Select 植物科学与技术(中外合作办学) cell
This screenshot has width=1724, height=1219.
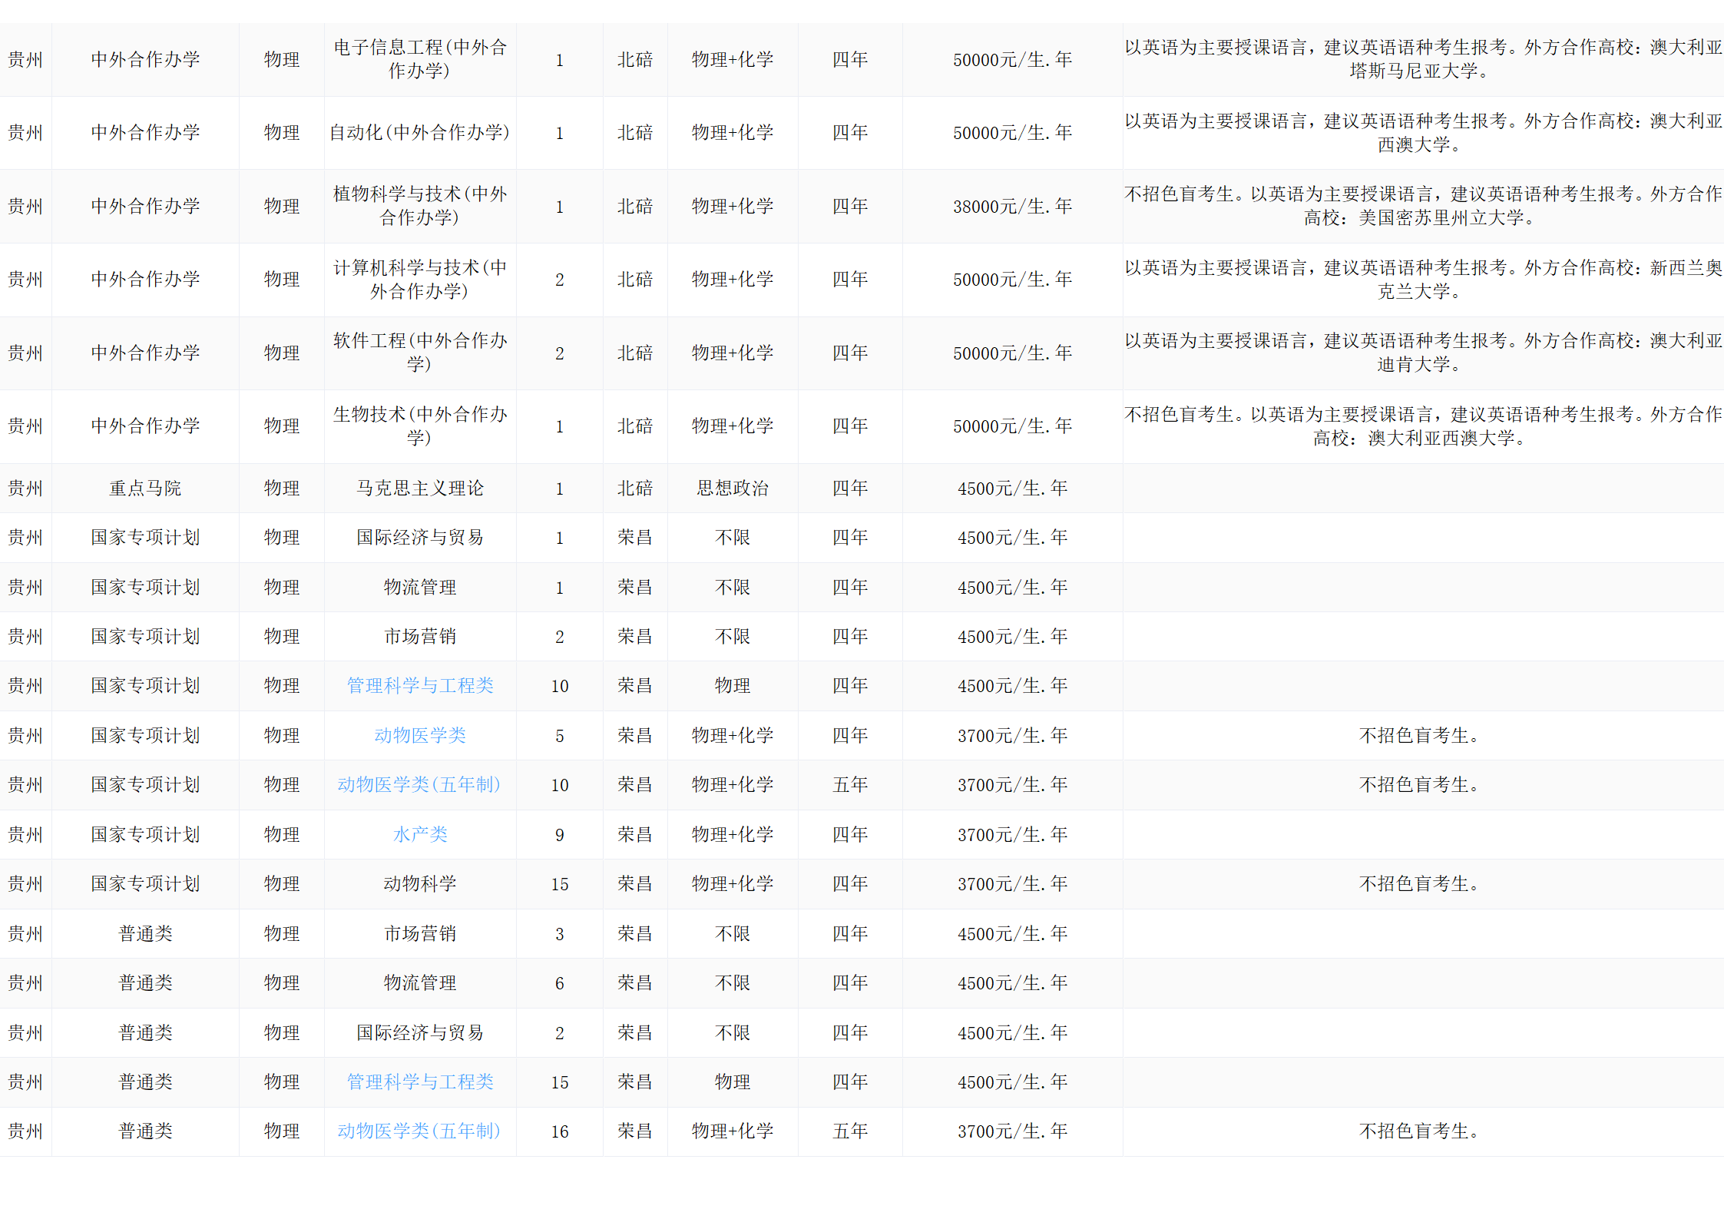point(420,206)
